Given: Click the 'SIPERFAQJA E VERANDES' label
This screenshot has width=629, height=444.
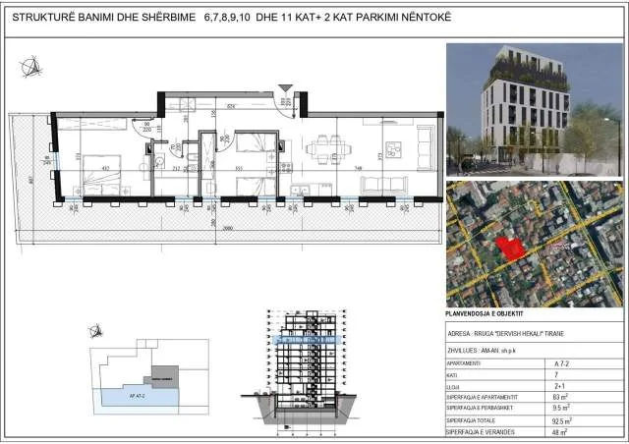Looking at the screenshot, I should coord(481,432).
